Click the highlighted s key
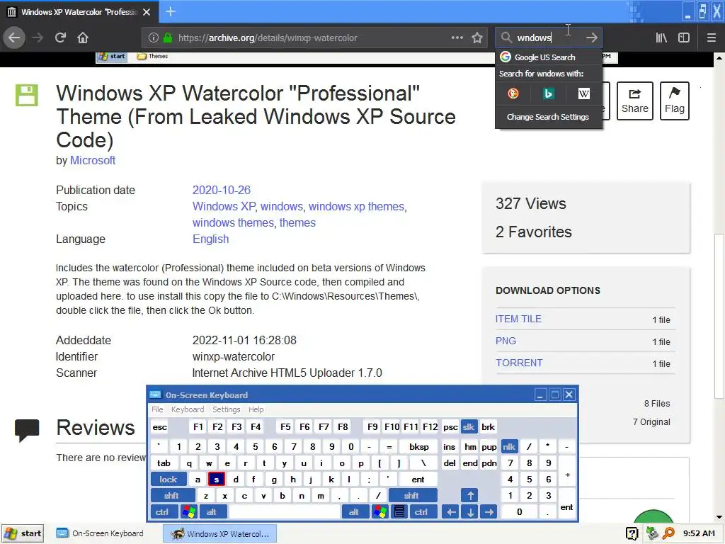Screen dimensions: 725x544 (217, 480)
